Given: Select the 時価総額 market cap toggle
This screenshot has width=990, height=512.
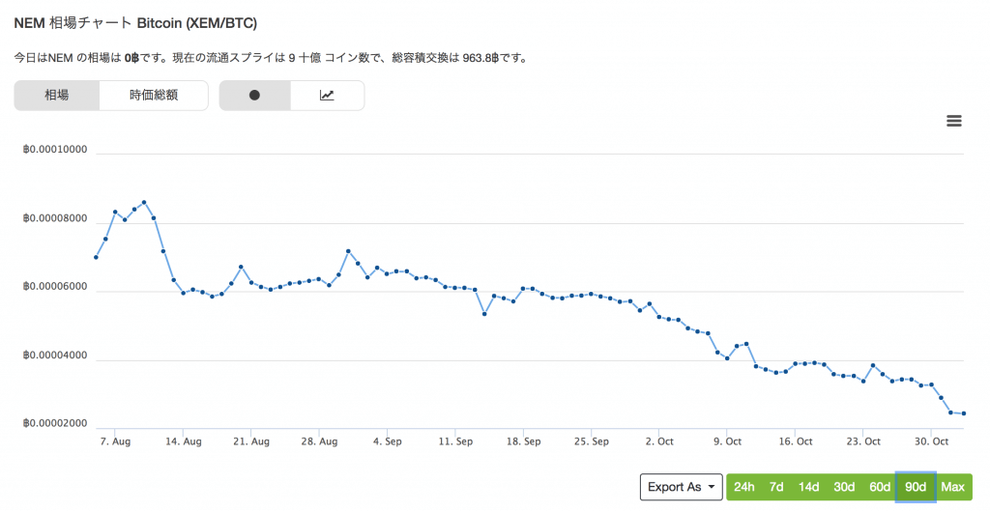Looking at the screenshot, I should [x=154, y=96].
